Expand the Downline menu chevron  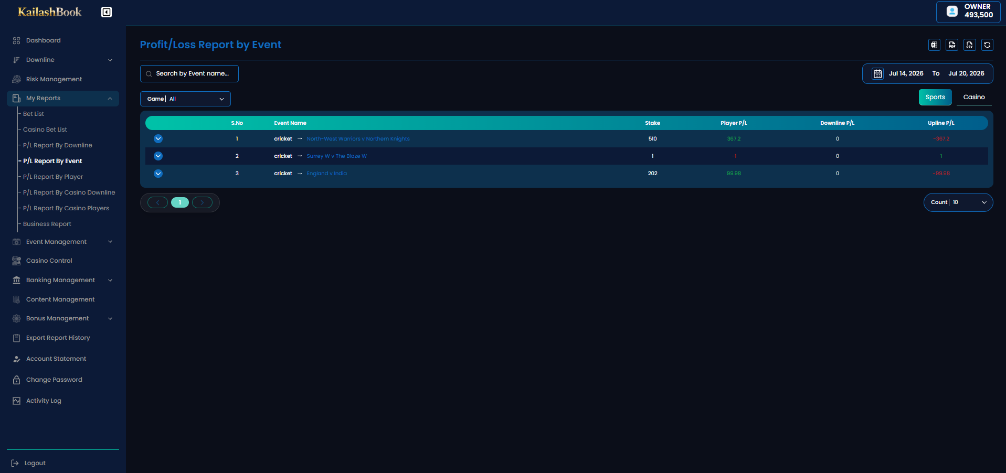point(110,60)
